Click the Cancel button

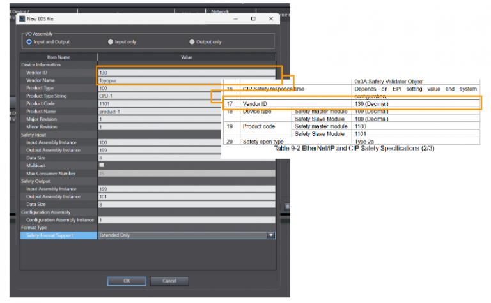coord(169,281)
